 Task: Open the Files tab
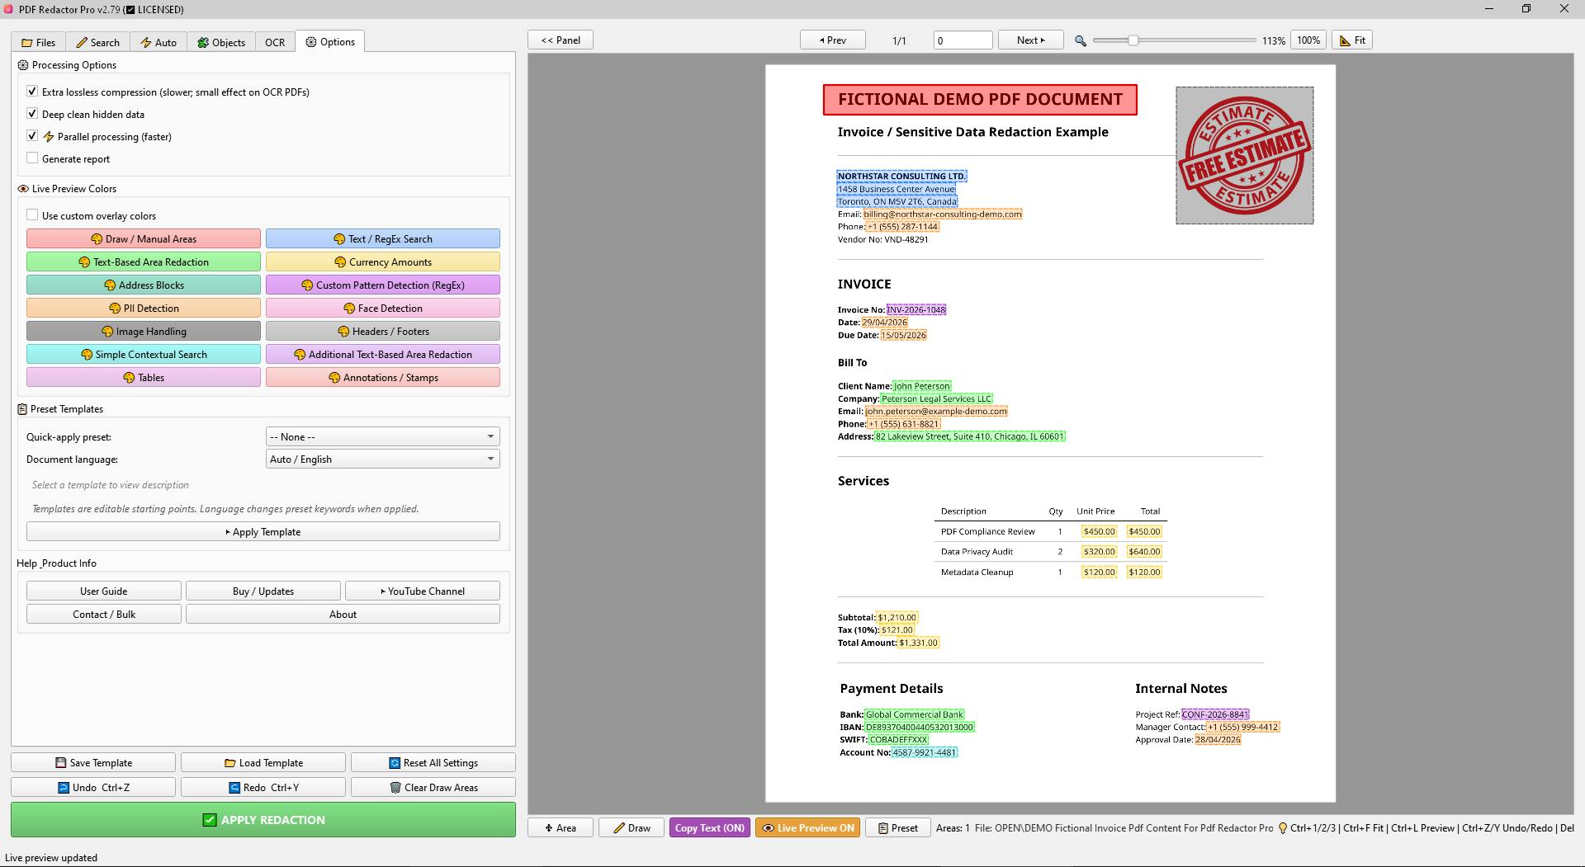coord(38,42)
